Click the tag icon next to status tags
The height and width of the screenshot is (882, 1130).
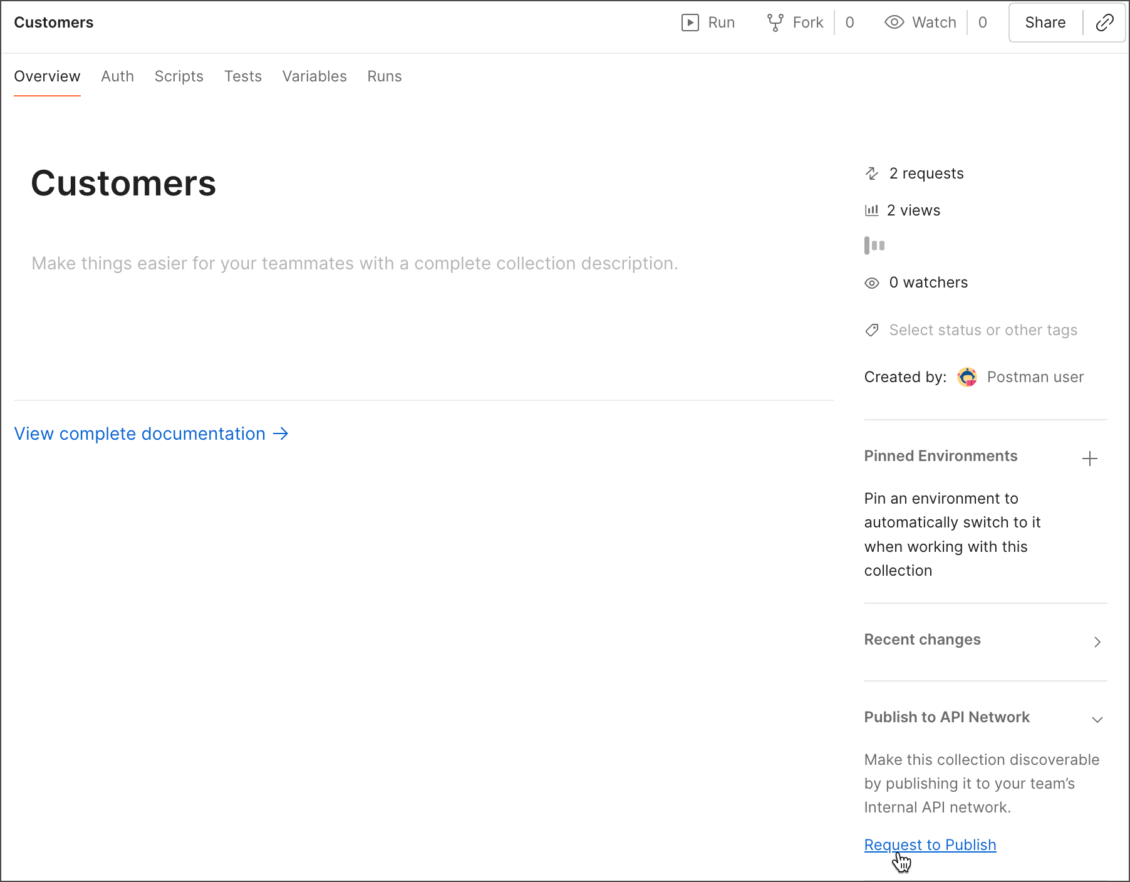[x=871, y=330]
